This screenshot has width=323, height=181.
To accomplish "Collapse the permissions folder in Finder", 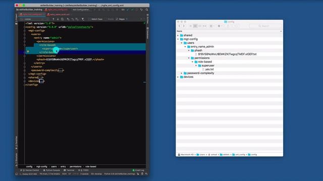I will tap(189, 58).
